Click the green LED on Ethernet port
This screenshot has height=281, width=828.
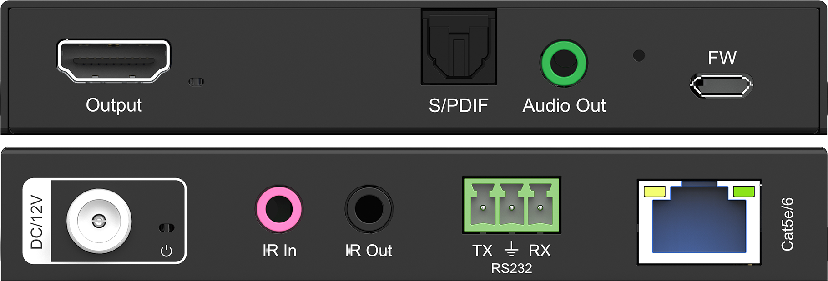744,192
